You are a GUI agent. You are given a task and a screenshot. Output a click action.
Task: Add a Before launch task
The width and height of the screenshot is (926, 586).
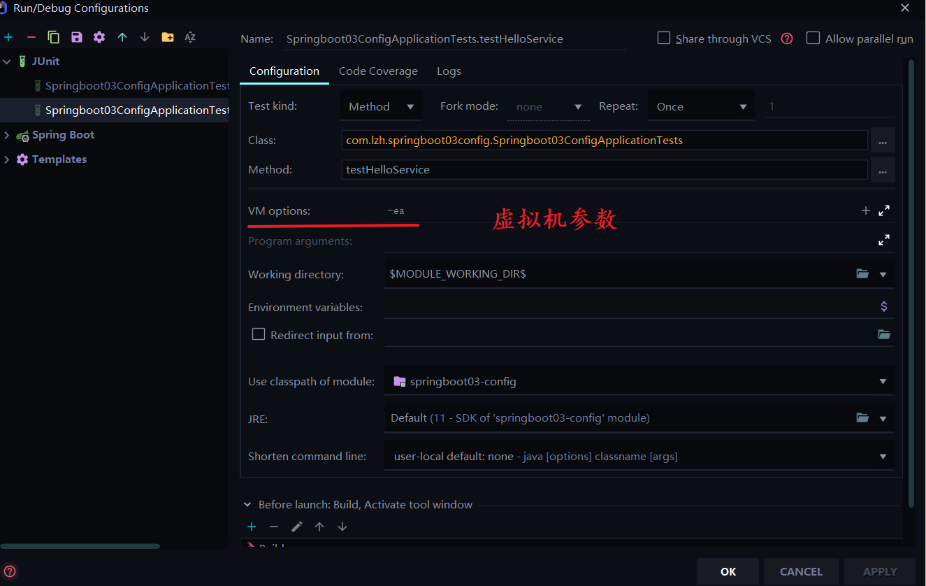[252, 527]
